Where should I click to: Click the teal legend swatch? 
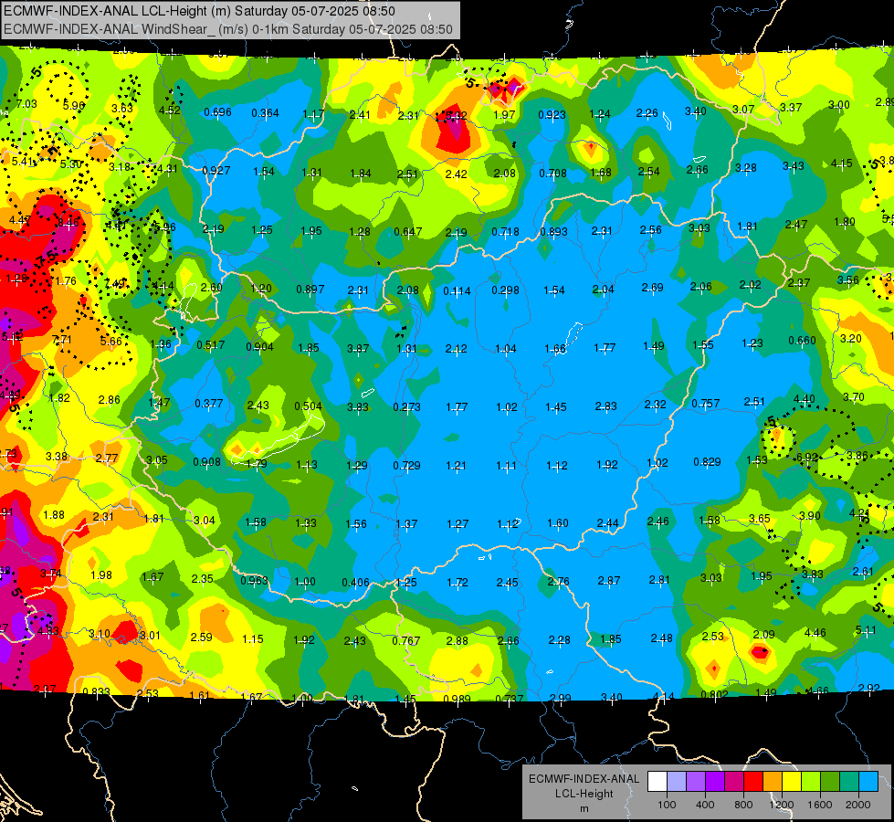point(849,782)
